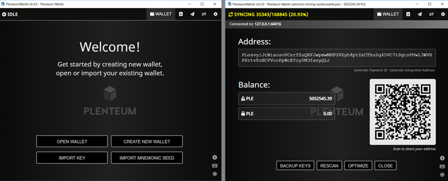Click the OPEN WALLET button
The width and height of the screenshot is (448, 181).
click(x=72, y=141)
